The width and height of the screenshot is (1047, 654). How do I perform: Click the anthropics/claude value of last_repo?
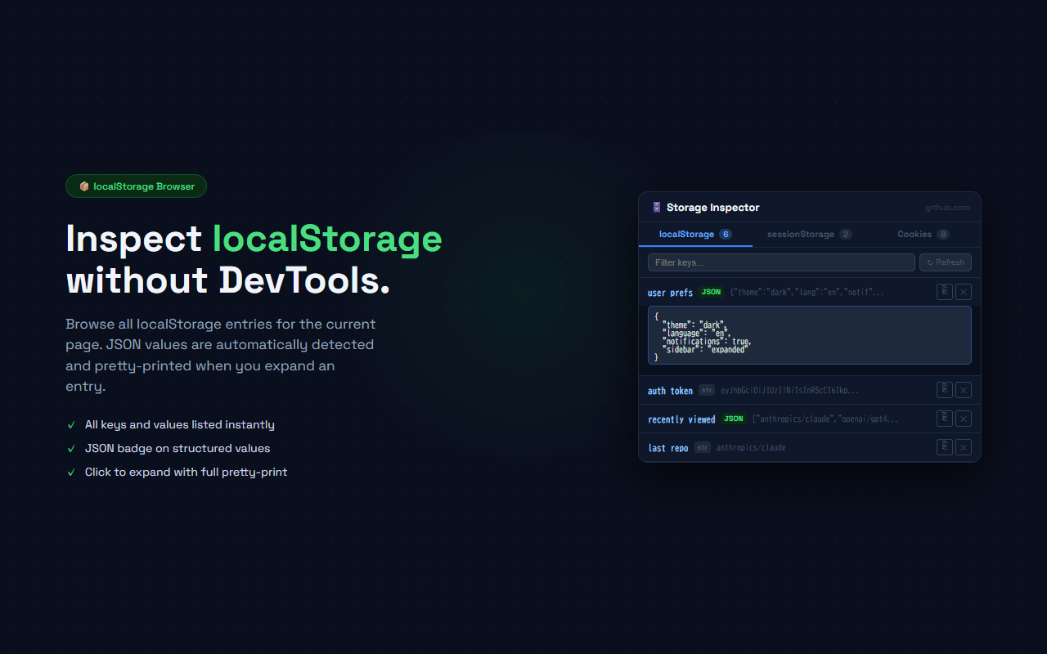(751, 448)
